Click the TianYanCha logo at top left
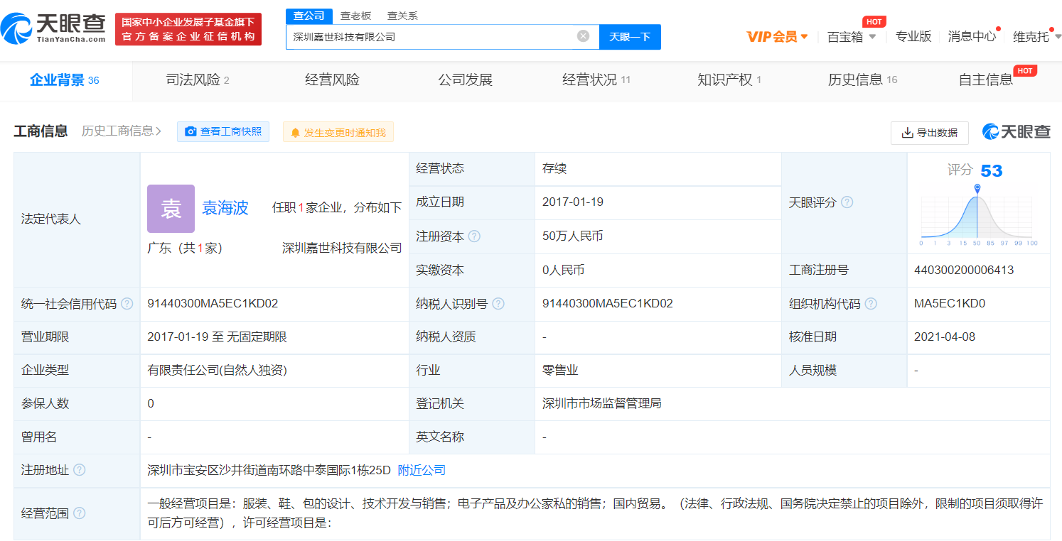The image size is (1062, 541). (x=53, y=29)
